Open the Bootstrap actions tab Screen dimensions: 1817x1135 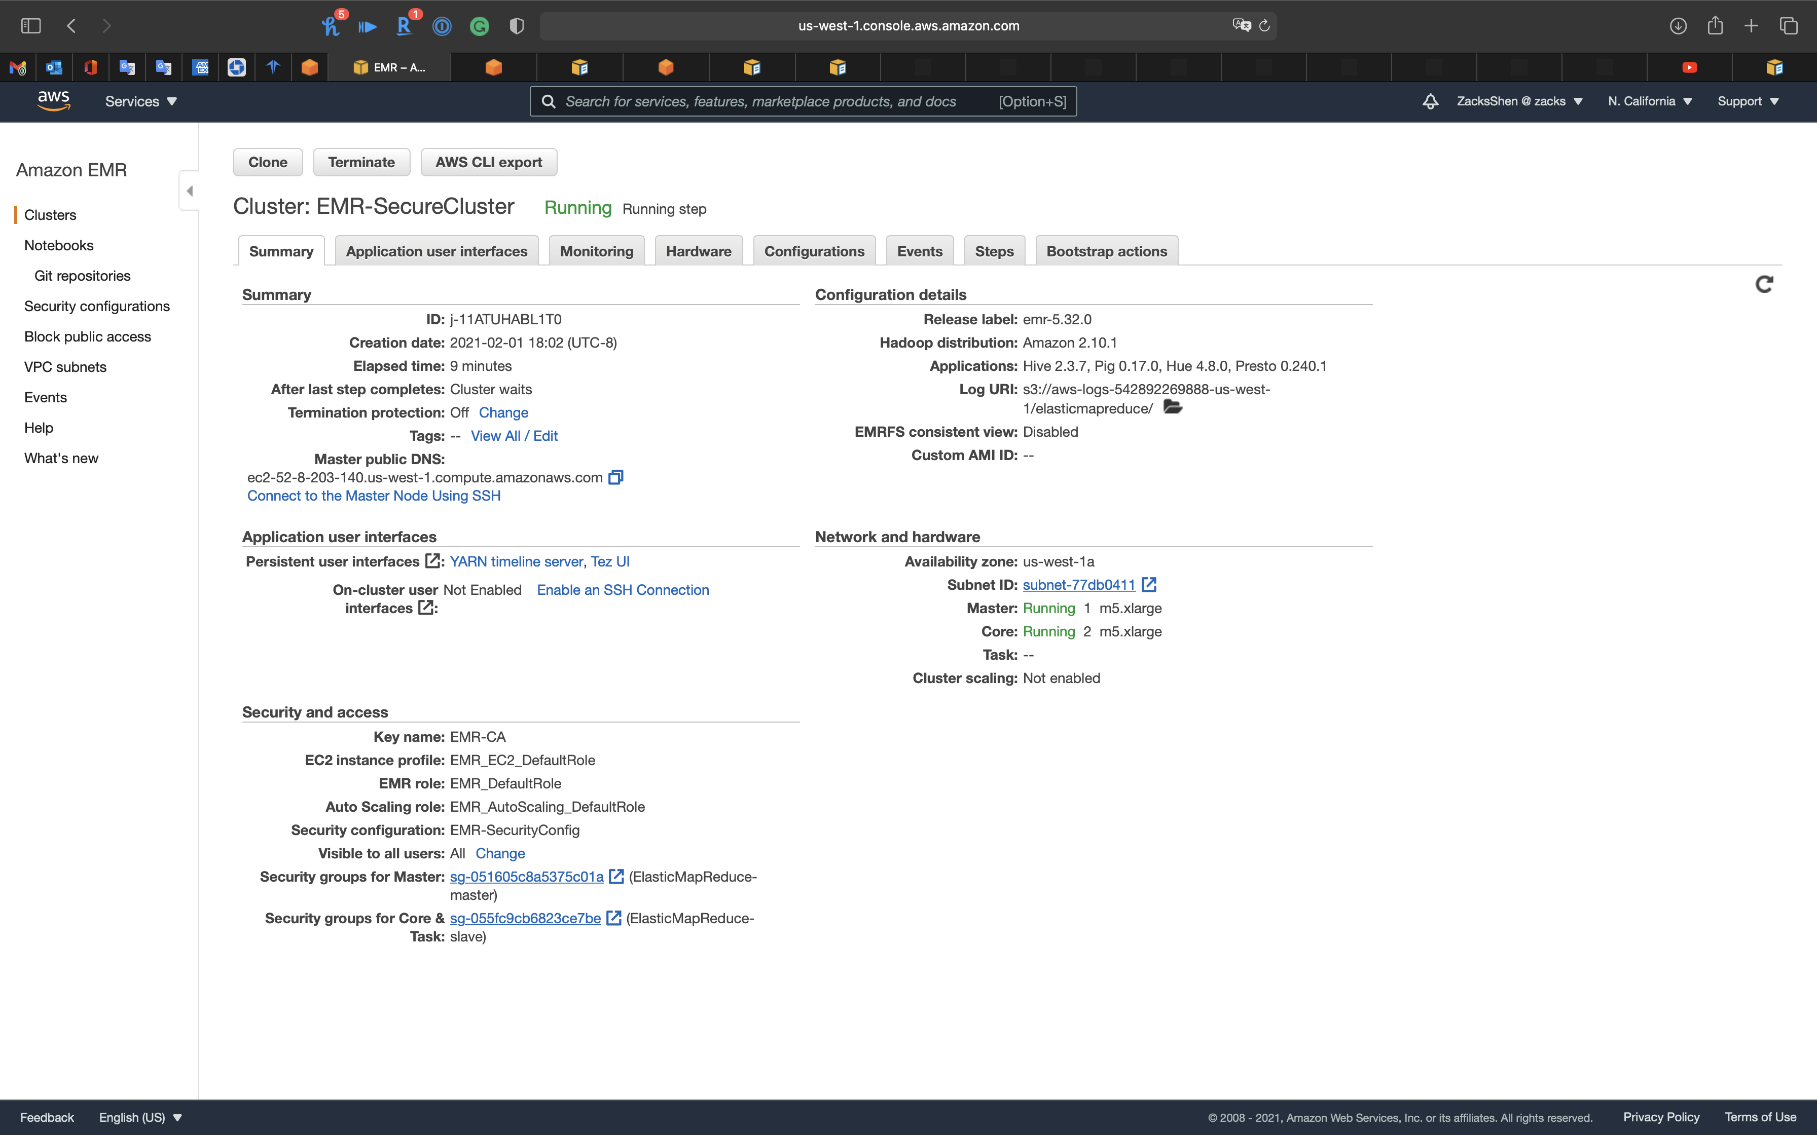[x=1106, y=251]
